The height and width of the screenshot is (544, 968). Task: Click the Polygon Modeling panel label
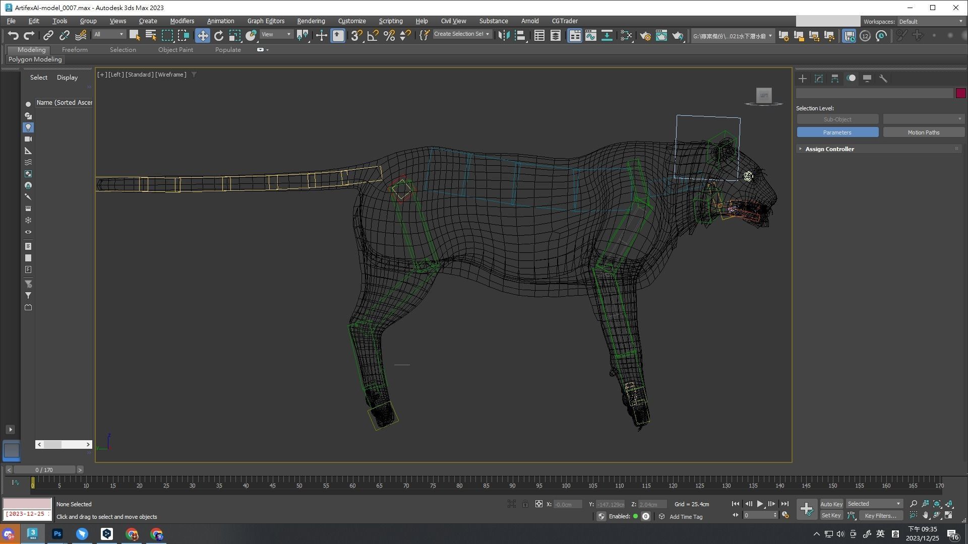[35, 59]
